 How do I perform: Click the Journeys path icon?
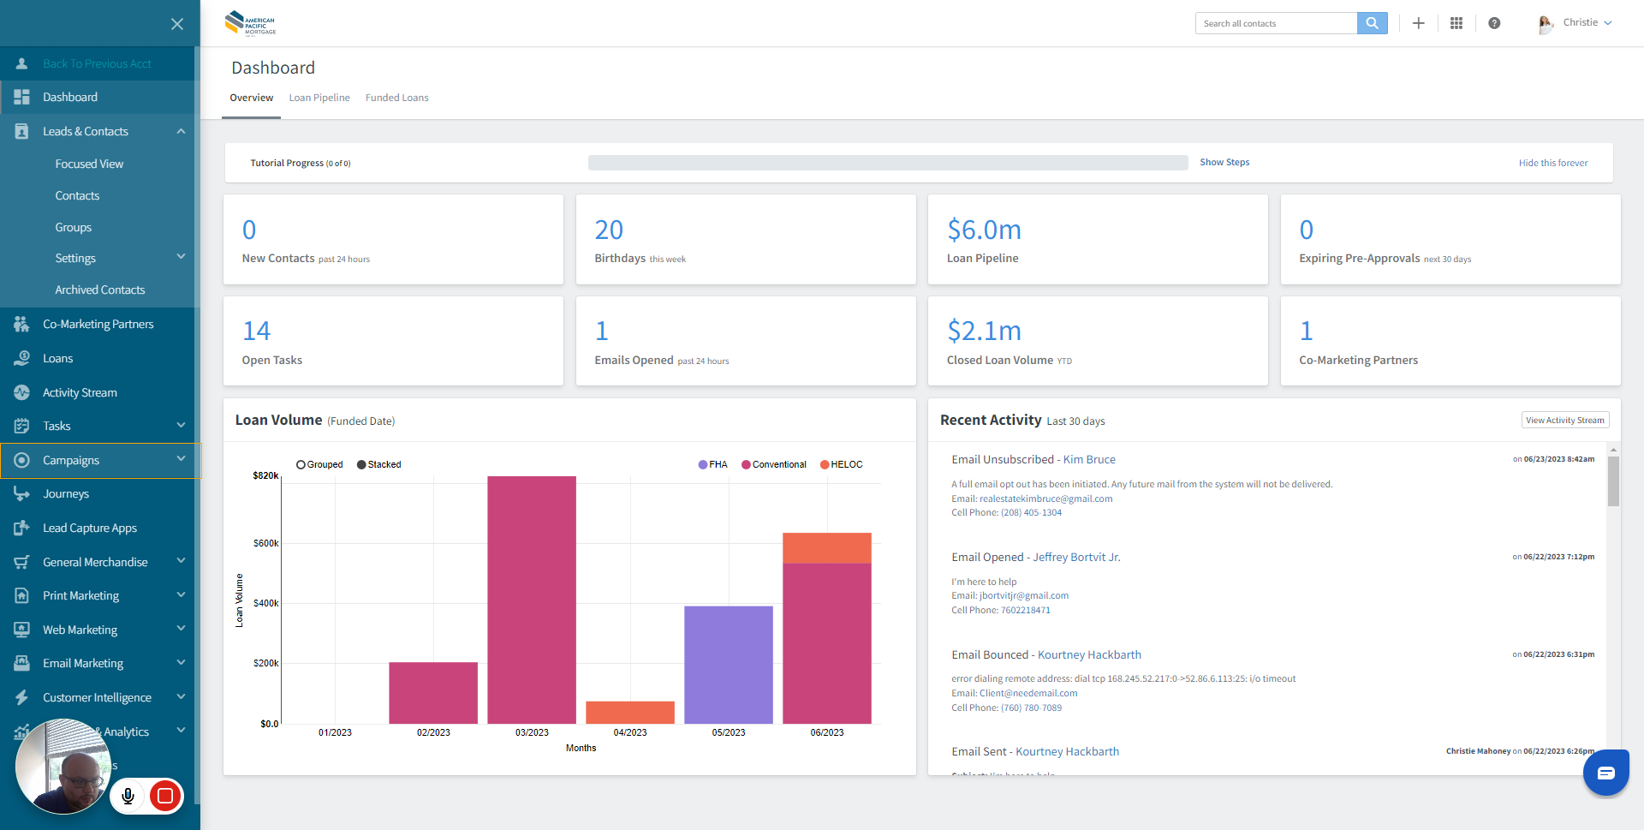point(22,493)
